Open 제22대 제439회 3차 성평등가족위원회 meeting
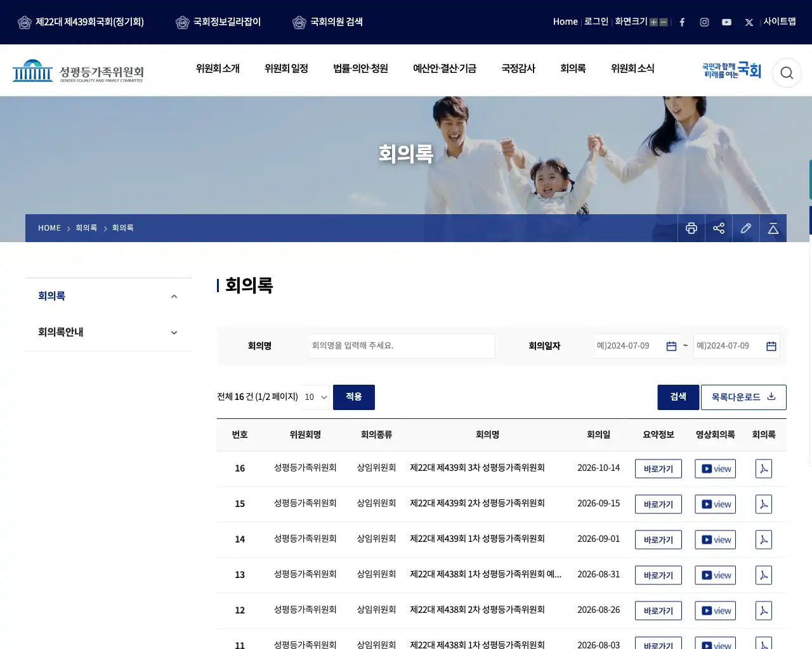The width and height of the screenshot is (812, 649). [x=478, y=468]
